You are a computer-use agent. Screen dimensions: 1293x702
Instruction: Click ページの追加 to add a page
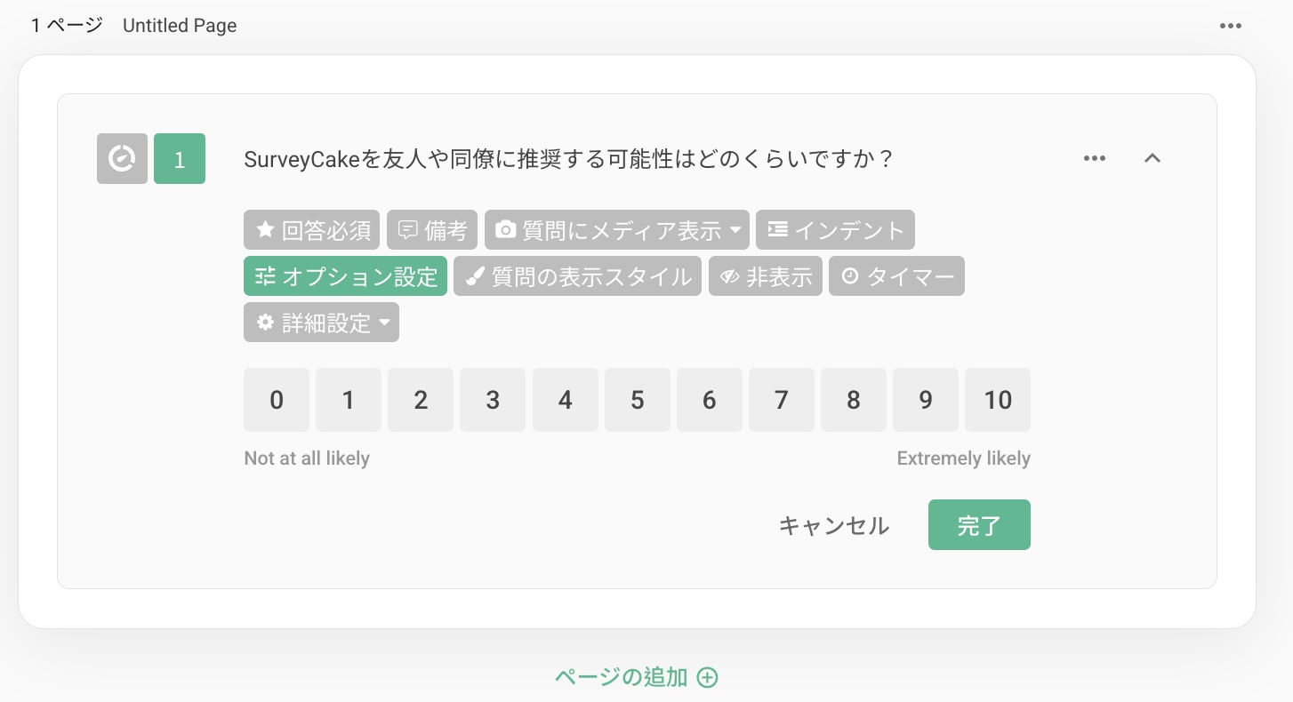637,677
